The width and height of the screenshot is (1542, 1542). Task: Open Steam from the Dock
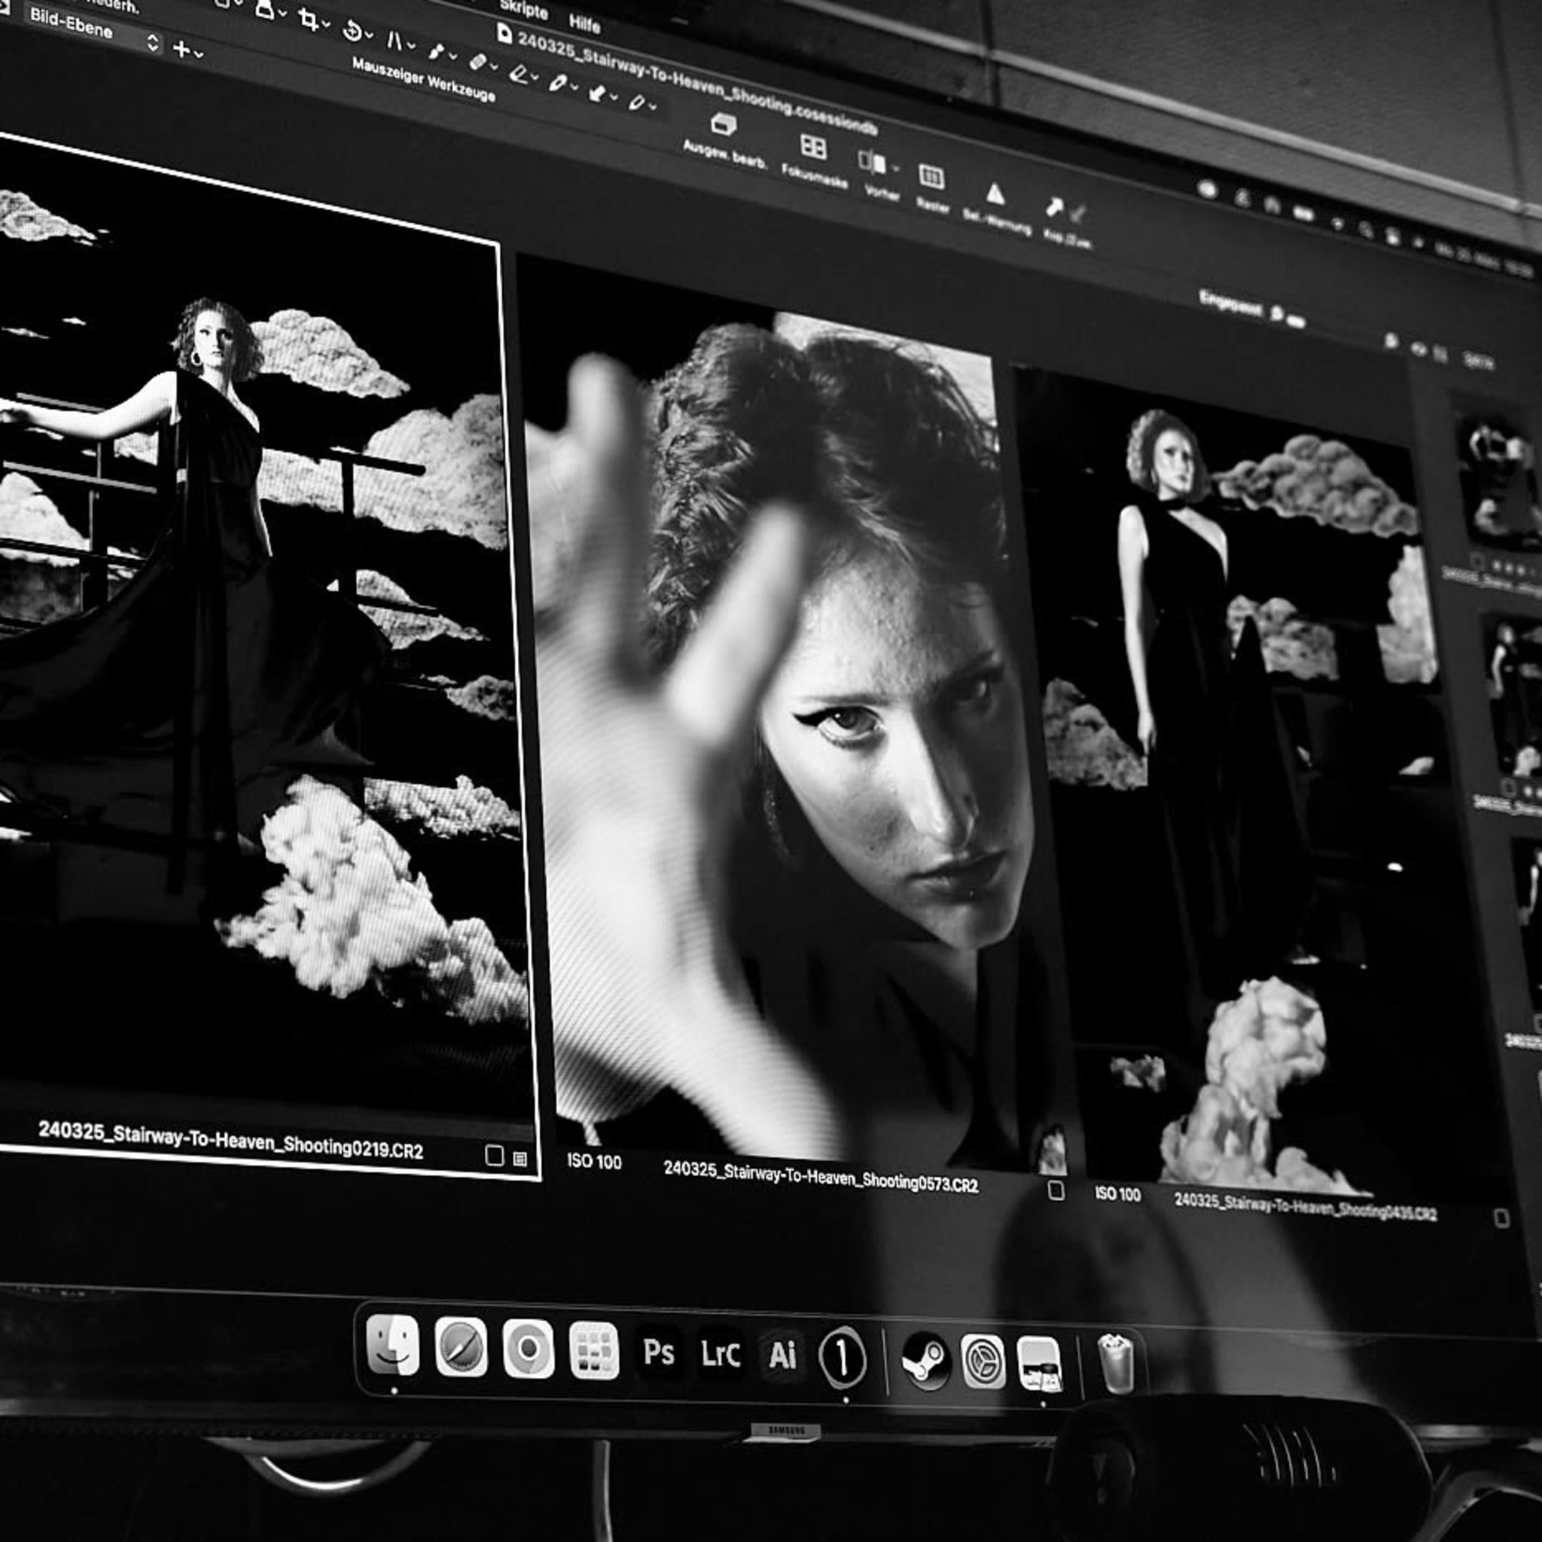coord(926,1360)
